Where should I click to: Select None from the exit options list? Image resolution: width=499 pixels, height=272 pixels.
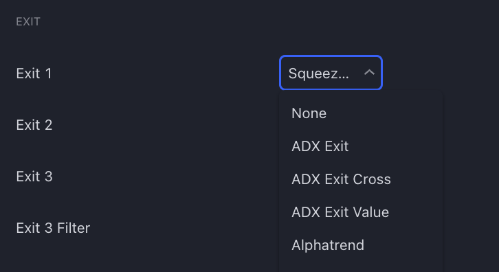[361, 113]
